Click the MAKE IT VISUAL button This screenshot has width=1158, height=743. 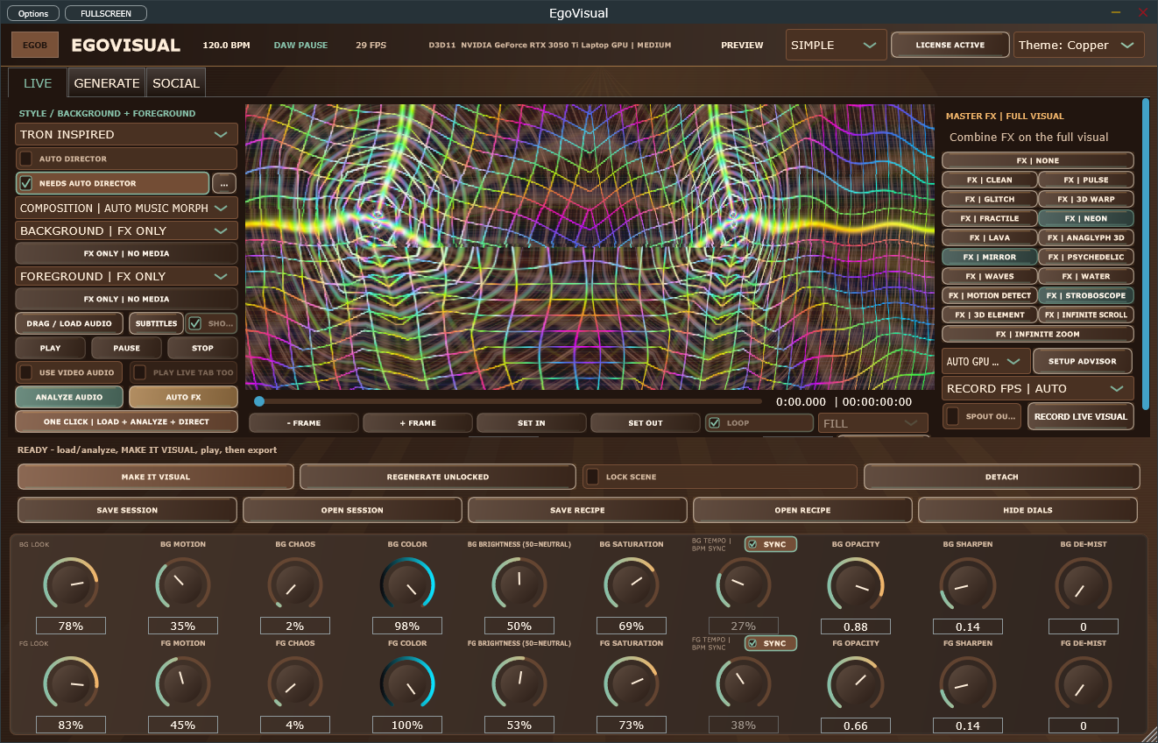pos(156,477)
